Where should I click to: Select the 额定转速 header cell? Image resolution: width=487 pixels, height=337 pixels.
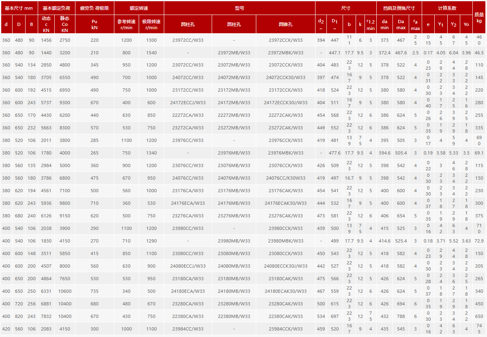[x=139, y=8]
